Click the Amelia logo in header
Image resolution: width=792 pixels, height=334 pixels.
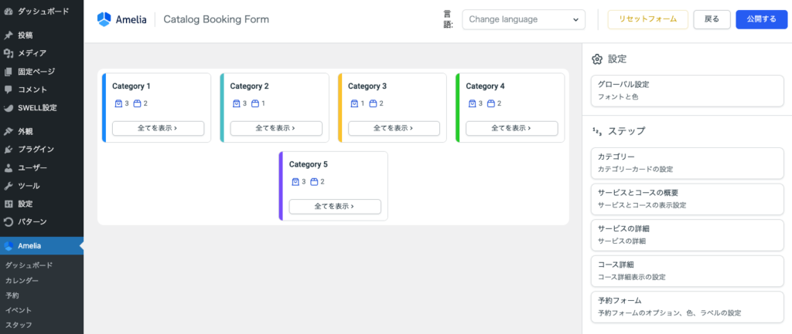pos(104,19)
